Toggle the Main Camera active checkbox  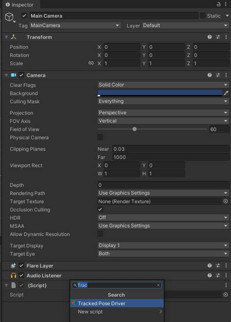(x=24, y=16)
